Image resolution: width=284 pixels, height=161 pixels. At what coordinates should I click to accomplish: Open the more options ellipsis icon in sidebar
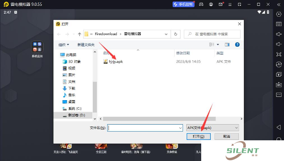point(279,94)
